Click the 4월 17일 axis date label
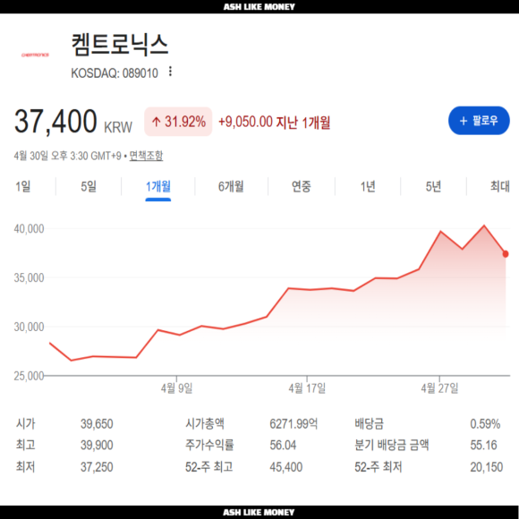 pyautogui.click(x=307, y=387)
